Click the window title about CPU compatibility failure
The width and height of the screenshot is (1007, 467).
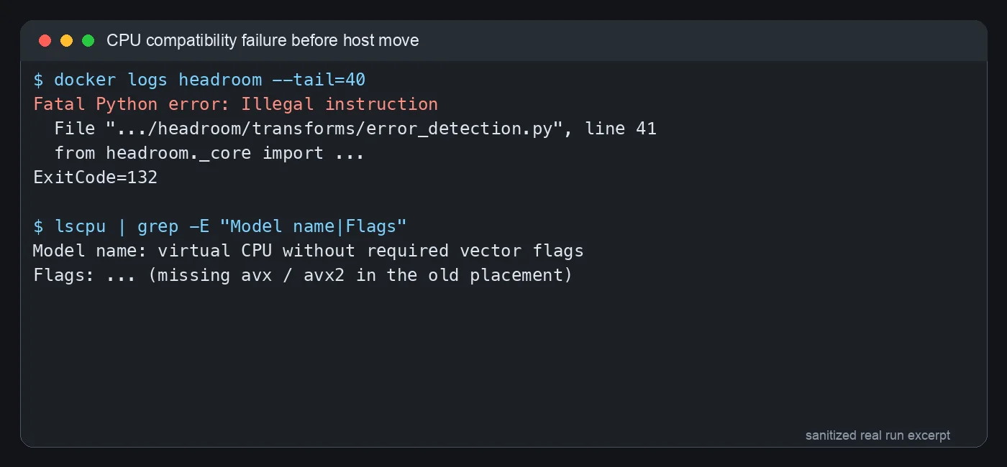(x=263, y=41)
